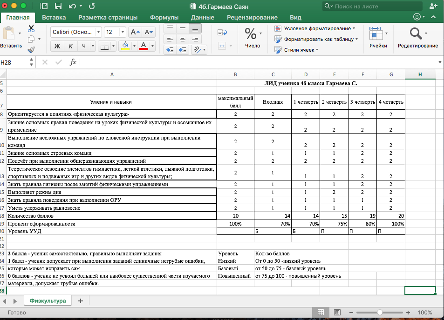The image size is (444, 320).
Task: Switch to the Главная ribbon tab
Action: (18, 17)
